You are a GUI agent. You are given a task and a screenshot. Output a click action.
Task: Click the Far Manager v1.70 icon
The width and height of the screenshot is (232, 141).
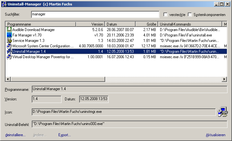(x=9, y=35)
